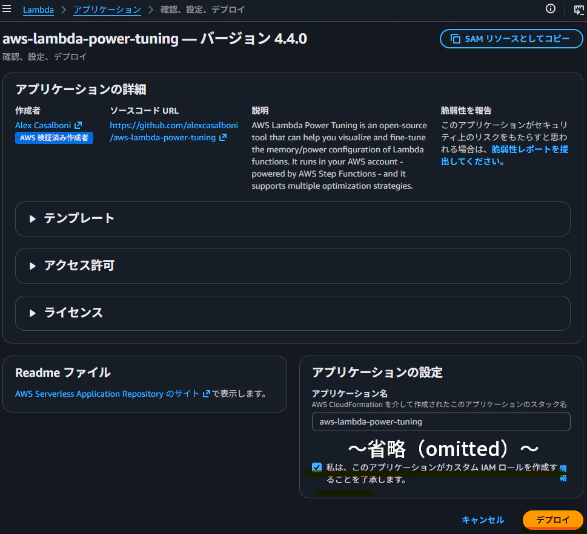Click the page title aws-lambda-power-tuning バージョン 4.4.0

click(x=155, y=39)
